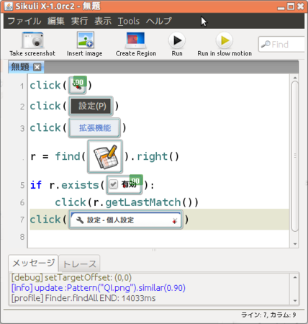
Task: Open the 編集 menu
Action: pos(56,21)
